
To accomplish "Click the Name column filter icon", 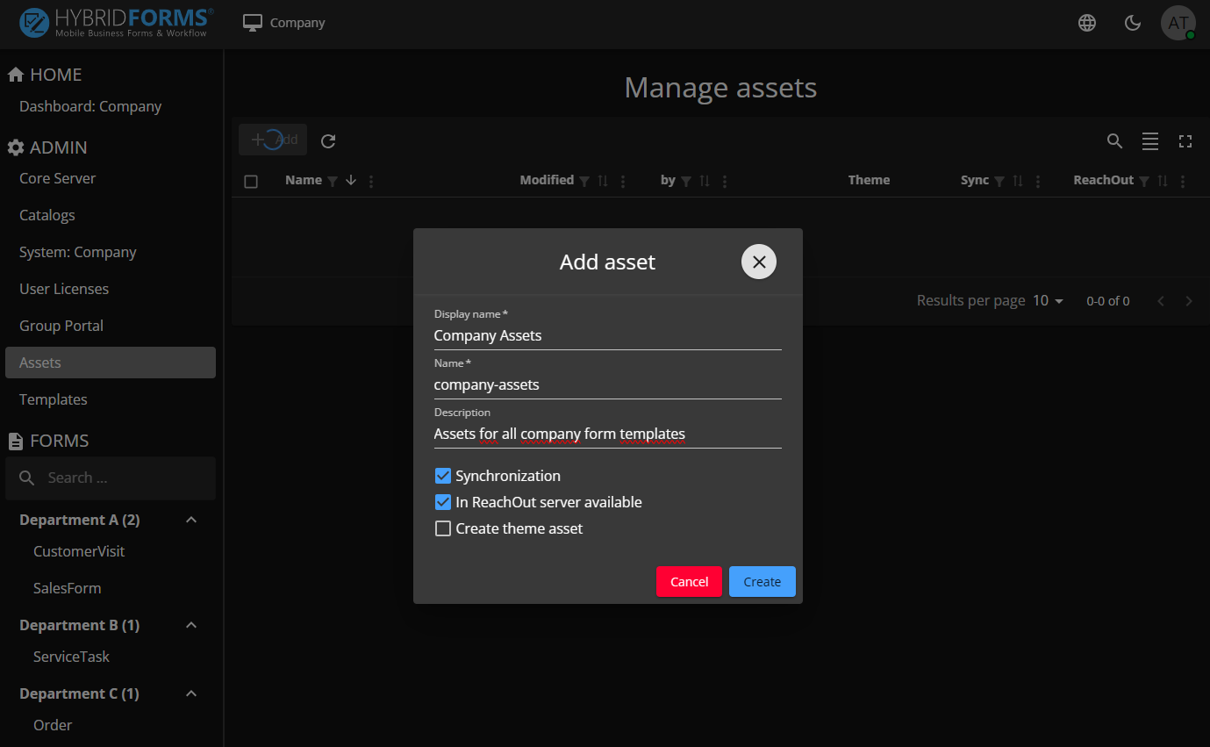I will pyautogui.click(x=333, y=181).
